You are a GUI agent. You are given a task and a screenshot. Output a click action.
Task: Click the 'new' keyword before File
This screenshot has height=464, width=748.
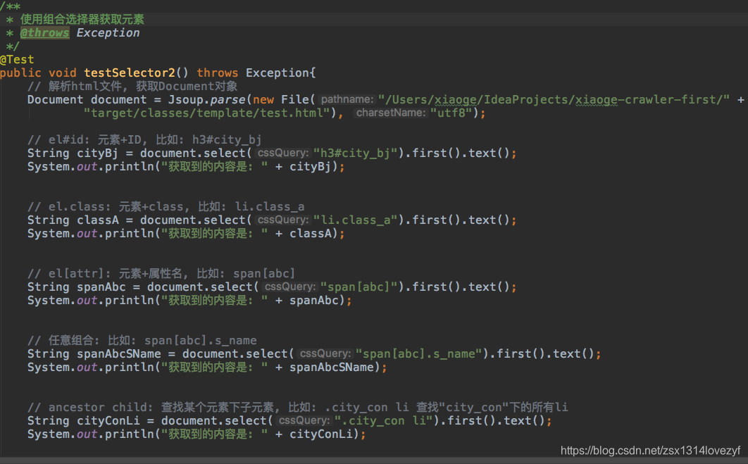(263, 100)
